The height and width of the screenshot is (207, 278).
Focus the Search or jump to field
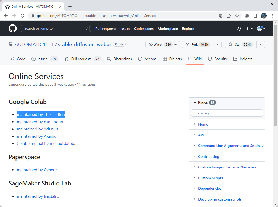tap(56, 29)
